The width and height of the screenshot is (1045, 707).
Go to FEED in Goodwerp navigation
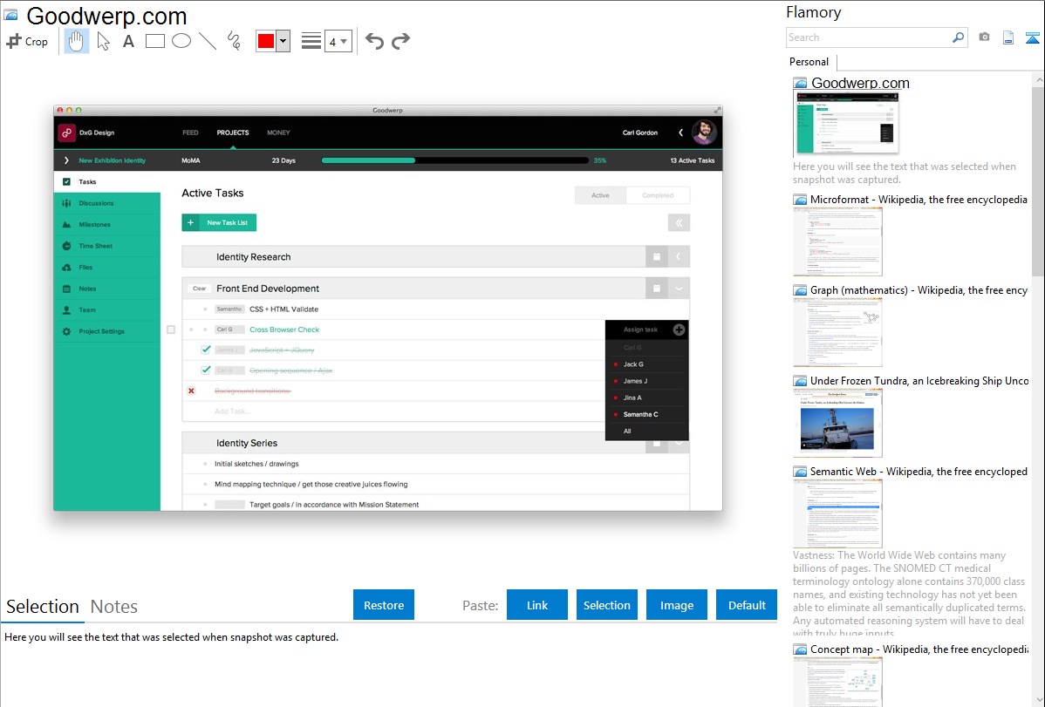click(191, 133)
